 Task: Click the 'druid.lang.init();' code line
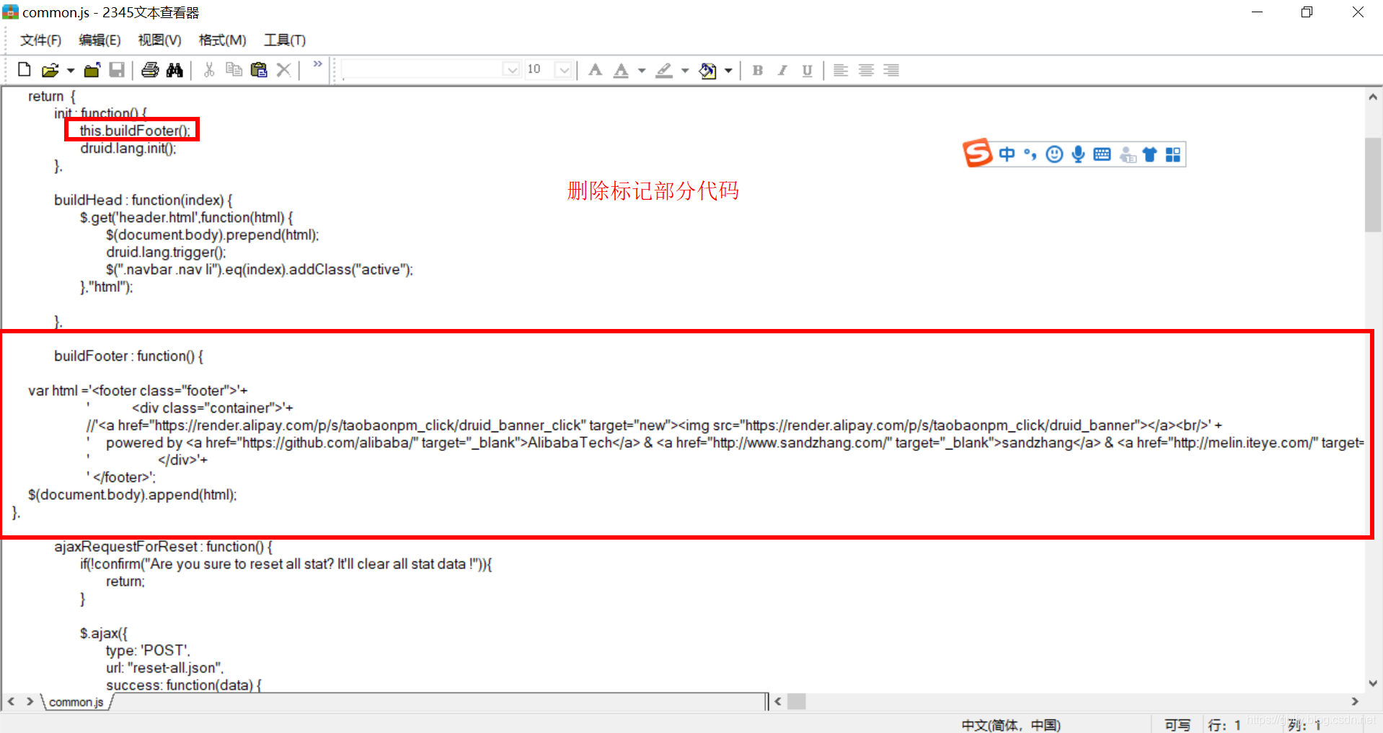click(x=128, y=148)
